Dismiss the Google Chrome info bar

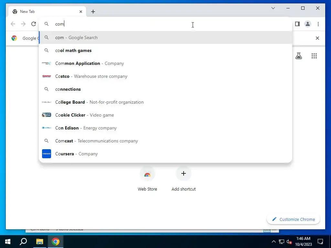[x=317, y=38]
